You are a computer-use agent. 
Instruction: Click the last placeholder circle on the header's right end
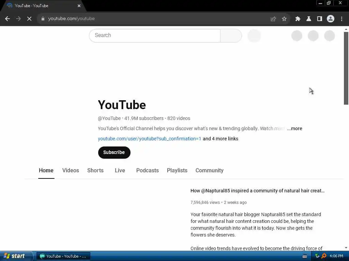coord(330,36)
